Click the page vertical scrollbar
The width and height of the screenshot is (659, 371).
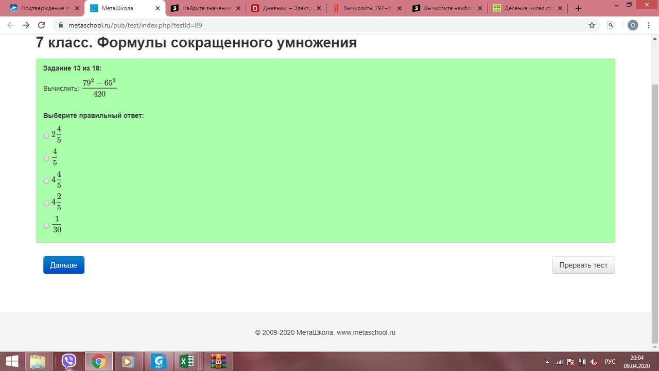point(655,206)
